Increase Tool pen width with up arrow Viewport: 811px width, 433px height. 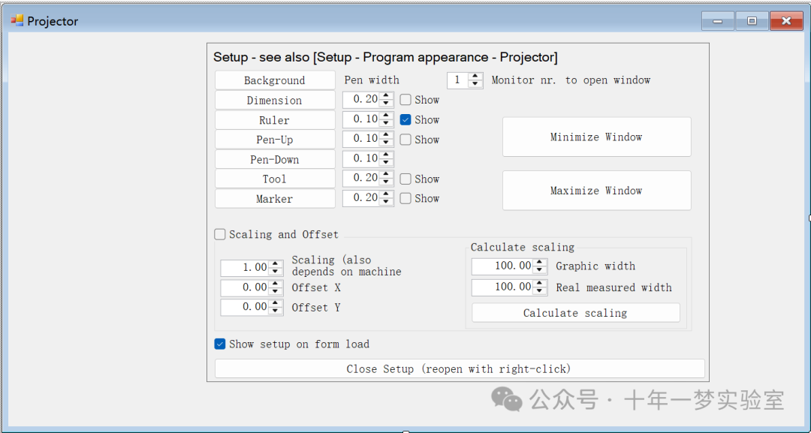pyautogui.click(x=386, y=175)
